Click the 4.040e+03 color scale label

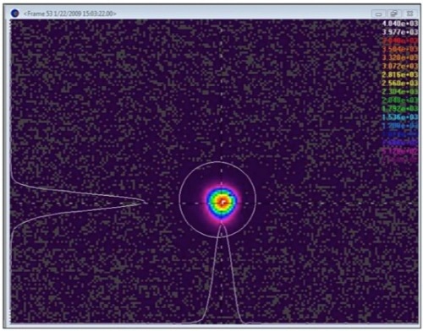pos(400,24)
